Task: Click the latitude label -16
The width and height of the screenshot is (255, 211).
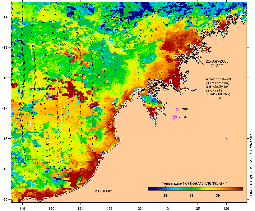Action: click(4, 78)
